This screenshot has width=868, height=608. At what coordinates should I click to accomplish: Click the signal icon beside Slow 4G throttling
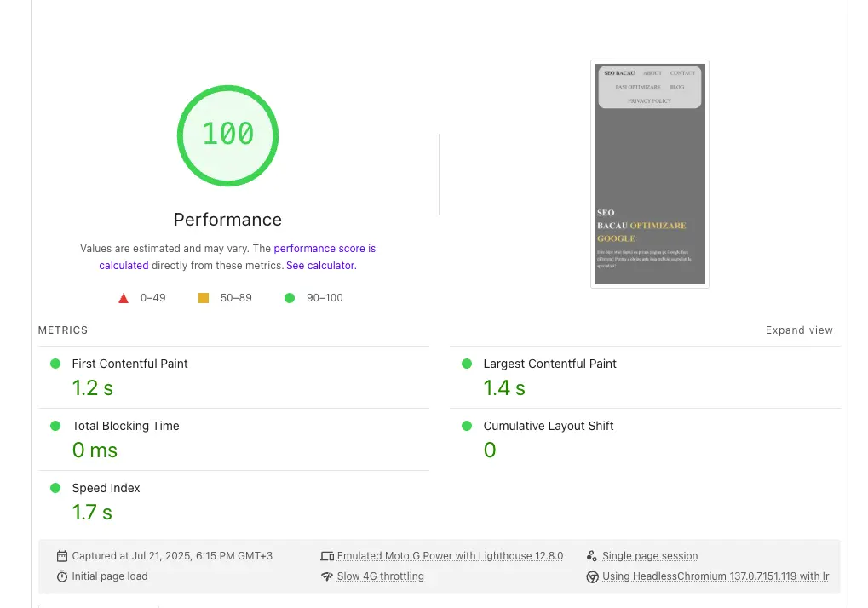pyautogui.click(x=327, y=576)
